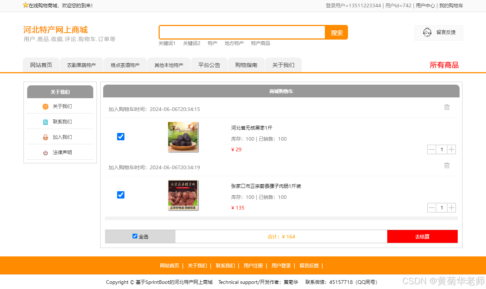Click footer link 联系我们

point(225,266)
